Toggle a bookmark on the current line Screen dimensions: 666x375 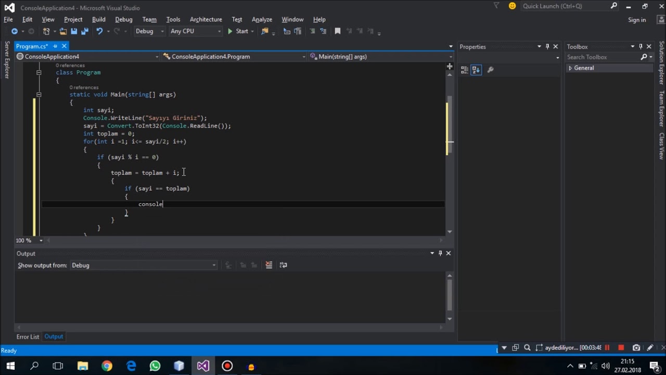tap(337, 31)
